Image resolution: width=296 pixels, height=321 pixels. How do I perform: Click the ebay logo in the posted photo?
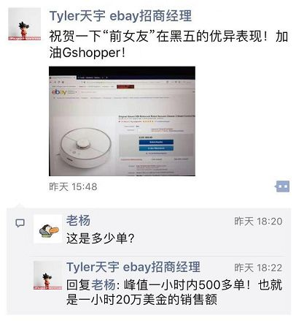[x=58, y=92]
